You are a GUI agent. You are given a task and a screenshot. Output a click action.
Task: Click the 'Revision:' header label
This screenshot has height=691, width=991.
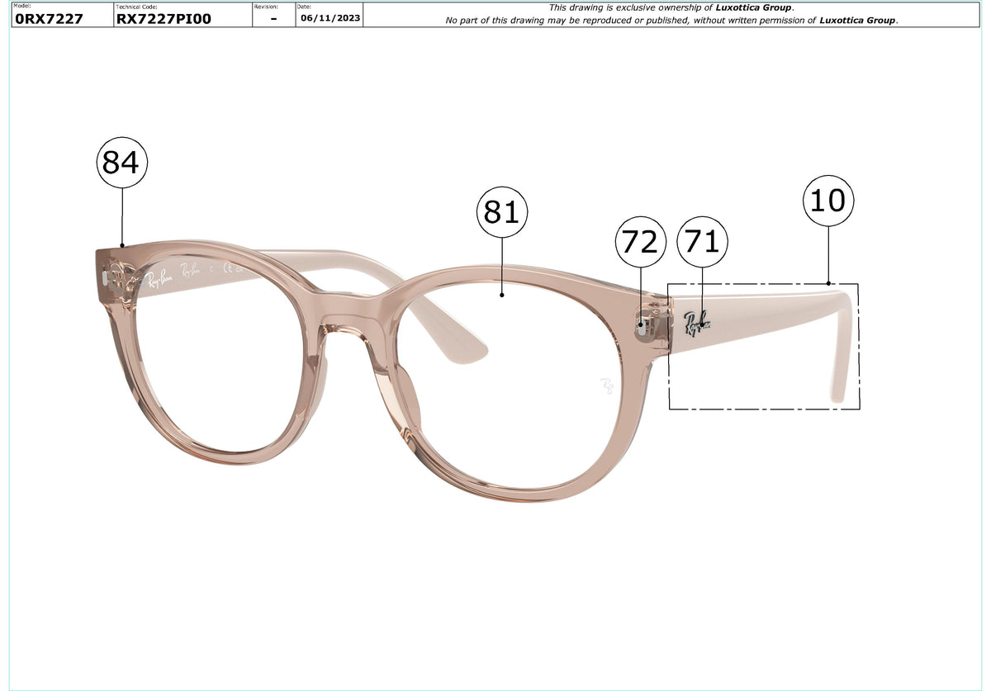[x=266, y=6]
